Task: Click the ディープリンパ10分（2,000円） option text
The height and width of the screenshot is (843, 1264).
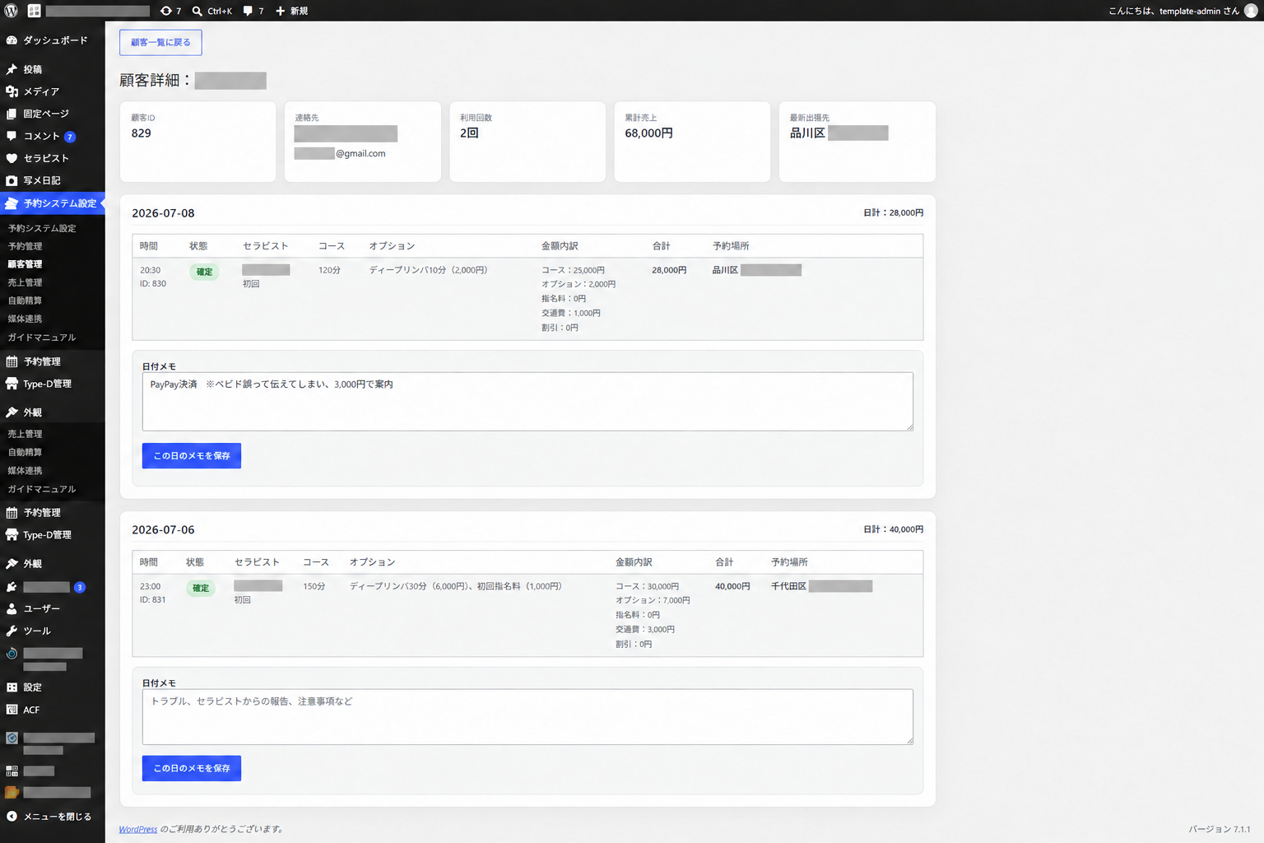Action: 428,270
